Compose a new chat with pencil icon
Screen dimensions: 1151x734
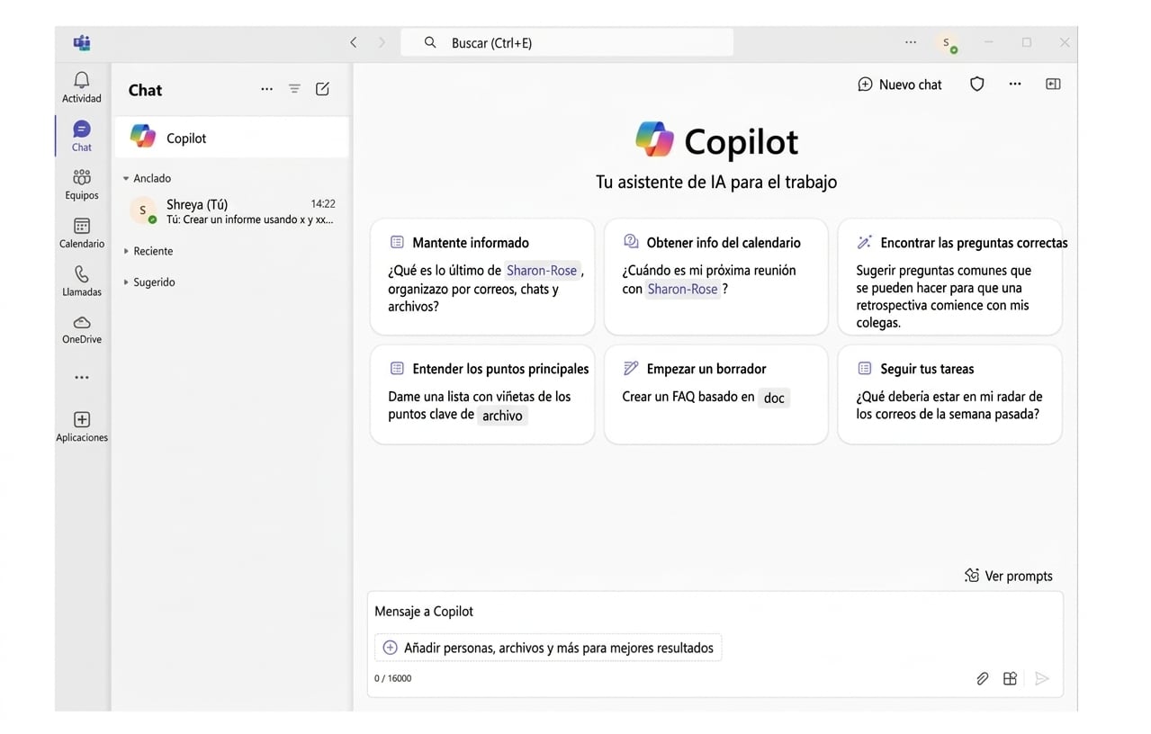point(322,89)
